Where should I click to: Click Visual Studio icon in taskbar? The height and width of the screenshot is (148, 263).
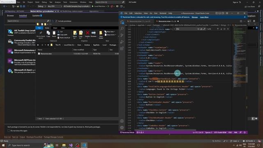[71, 145]
